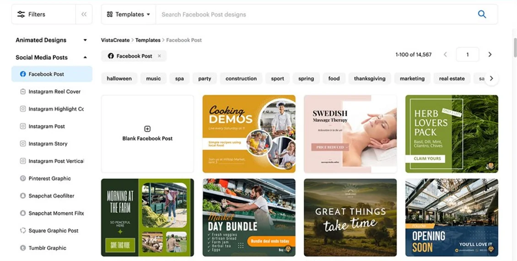This screenshot has width=517, height=261.
Task: Click the Filters sliders icon
Action: click(21, 14)
